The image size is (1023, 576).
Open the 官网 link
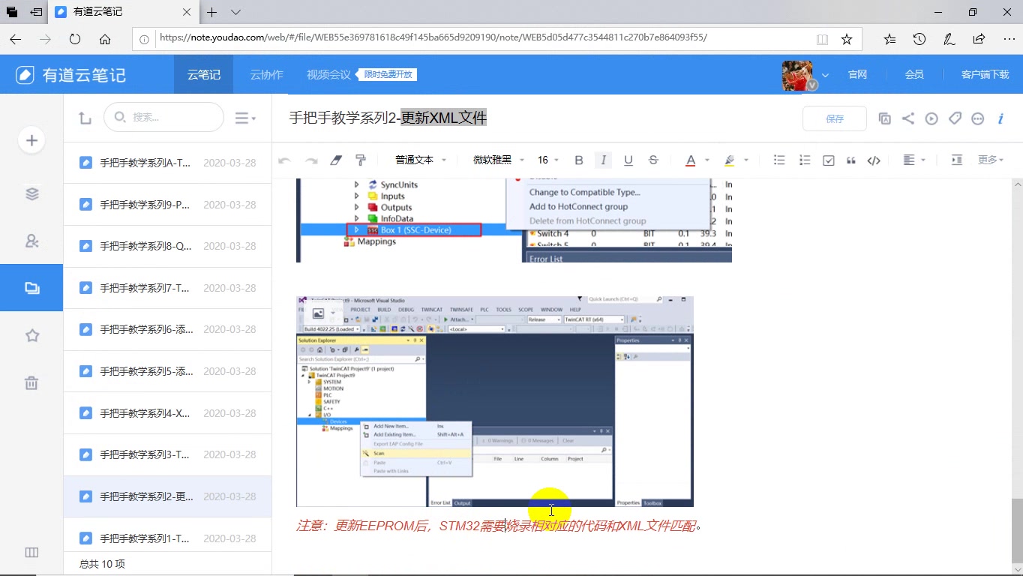click(x=857, y=74)
